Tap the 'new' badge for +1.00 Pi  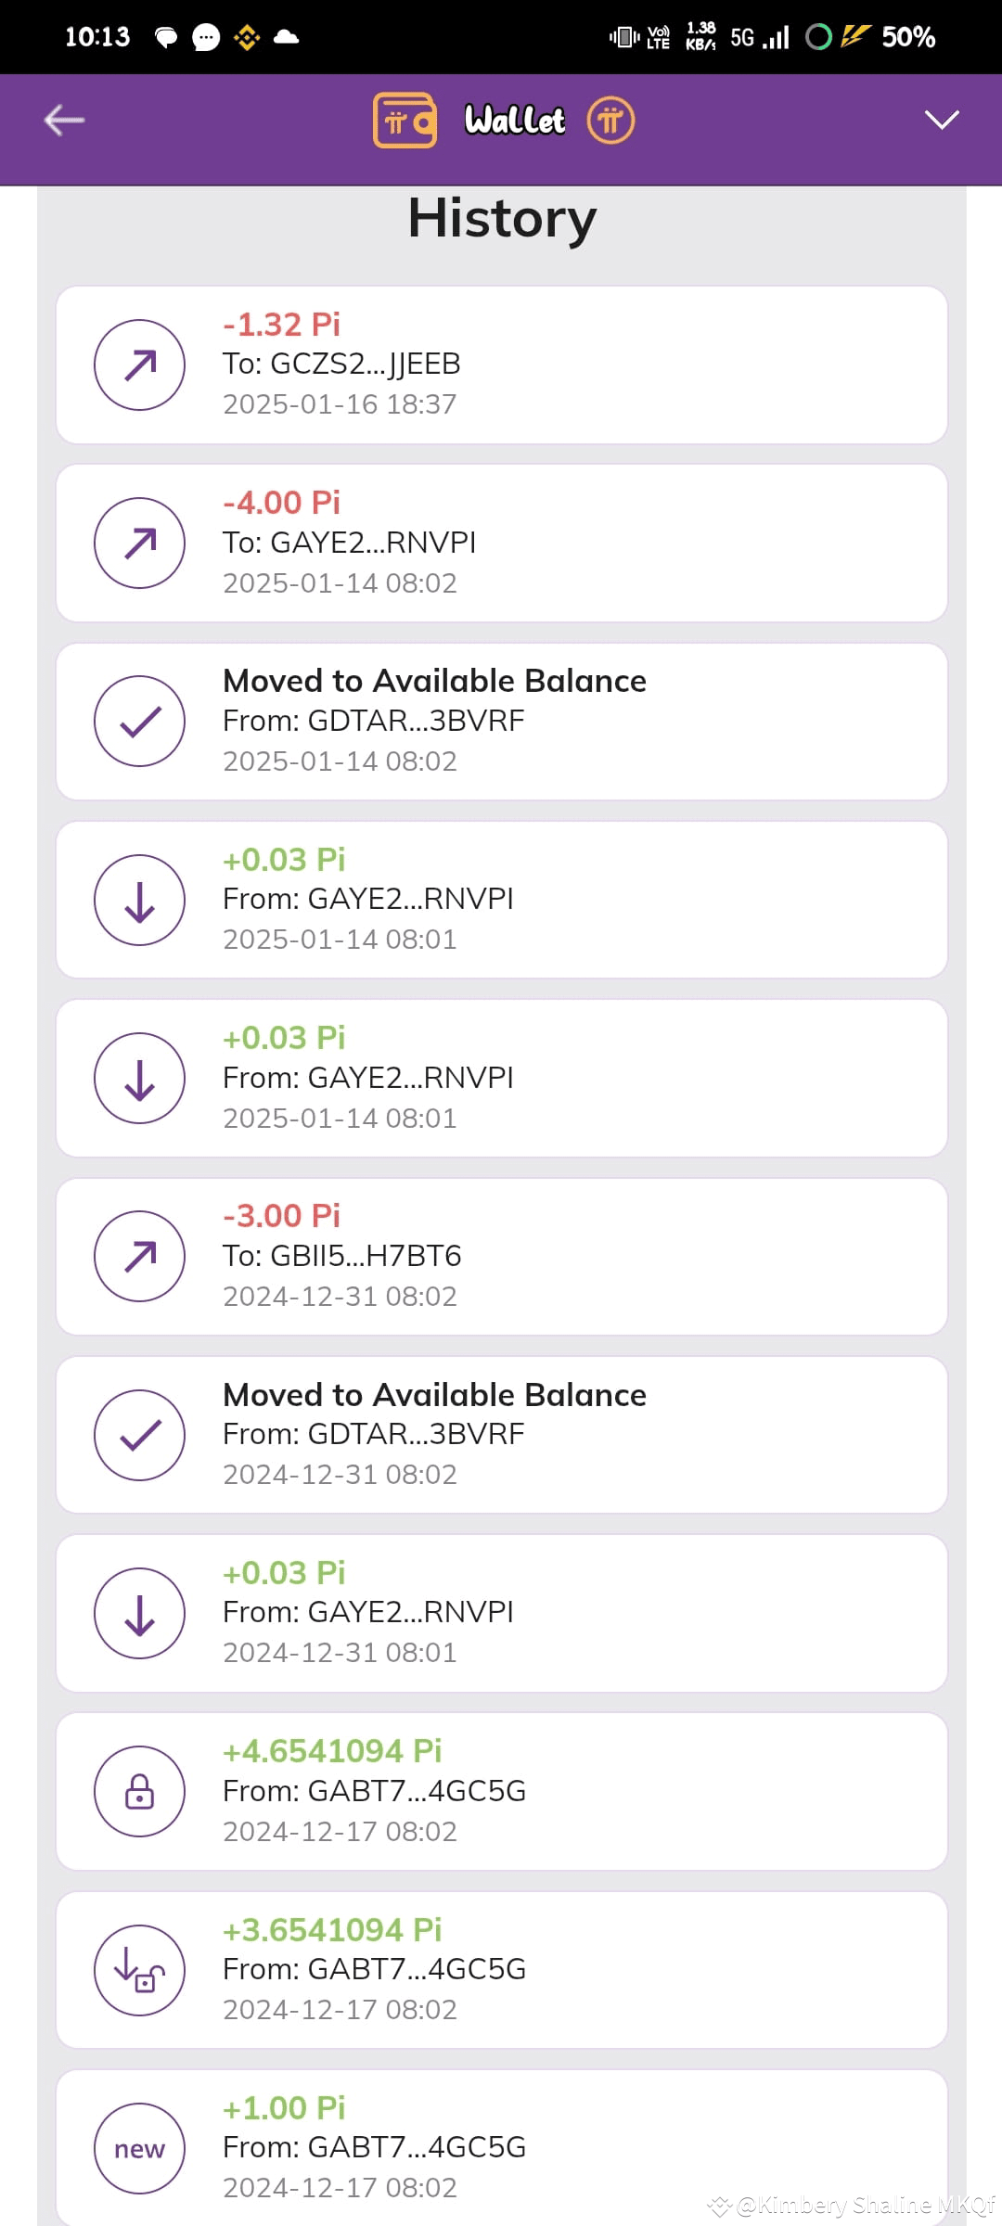pyautogui.click(x=139, y=2148)
